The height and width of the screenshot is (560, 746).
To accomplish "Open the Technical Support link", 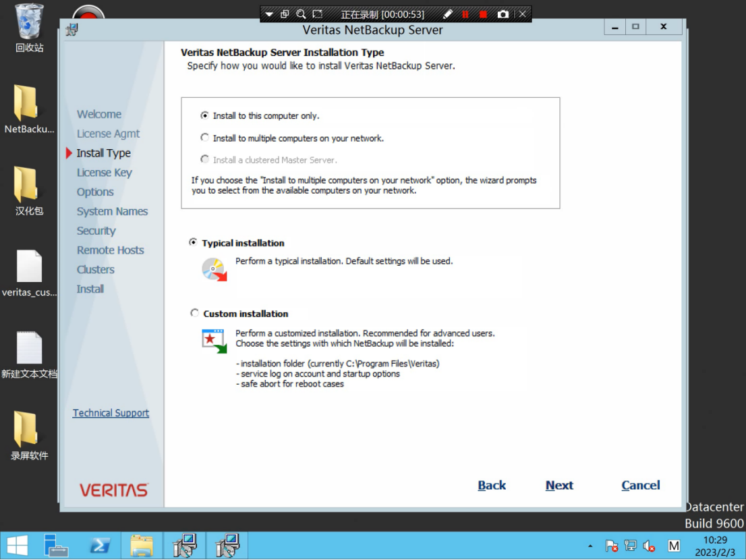I will pos(111,413).
